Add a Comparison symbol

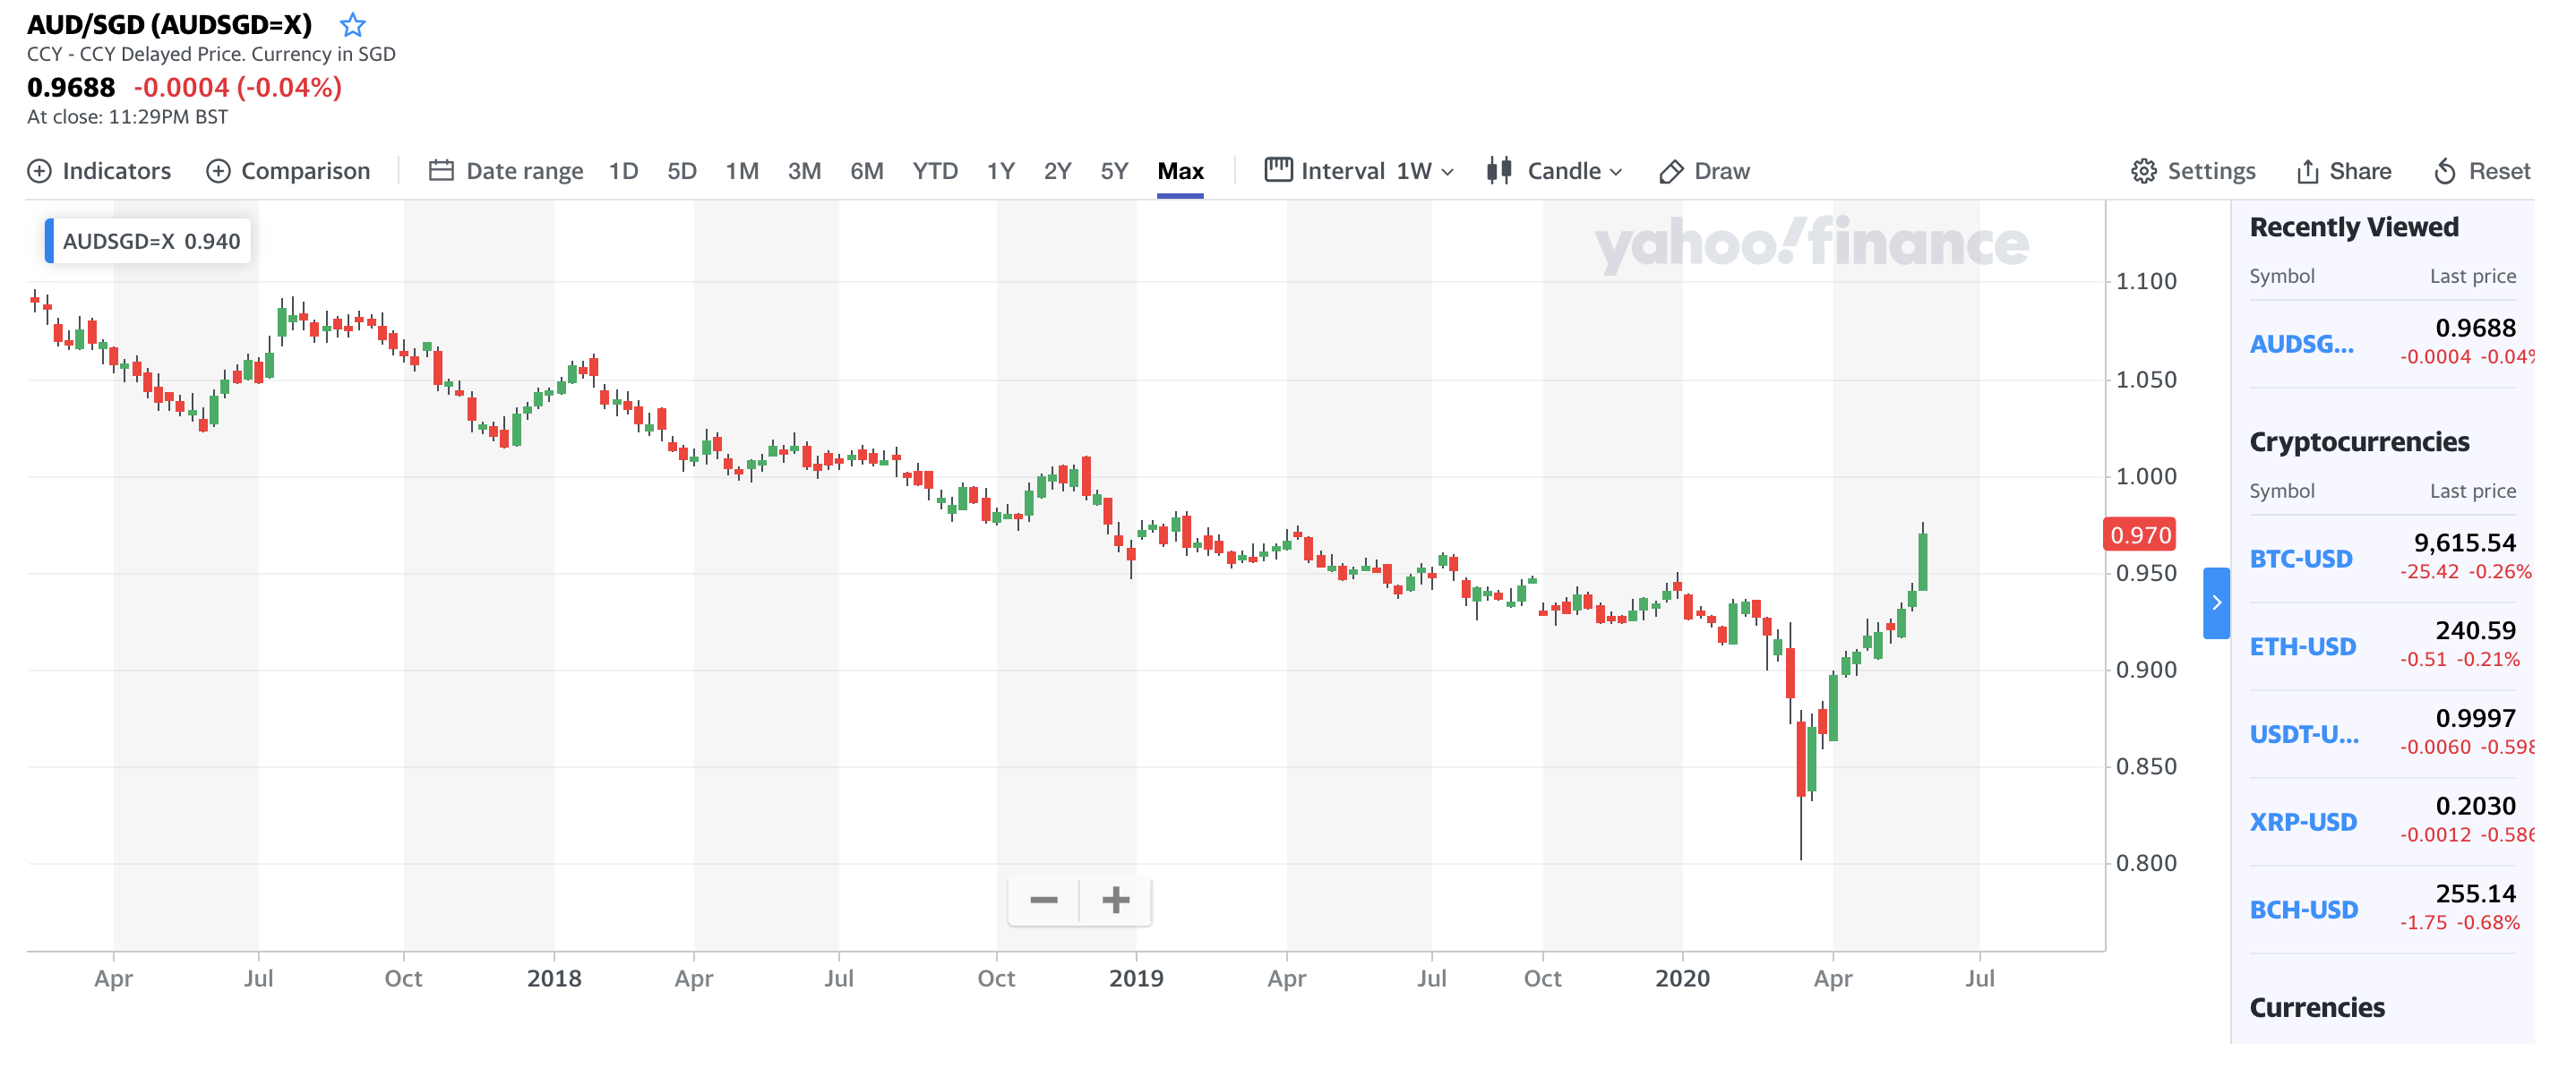click(288, 171)
